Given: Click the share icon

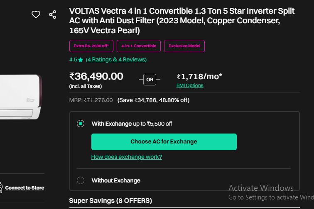Looking at the screenshot, I should (52, 15).
